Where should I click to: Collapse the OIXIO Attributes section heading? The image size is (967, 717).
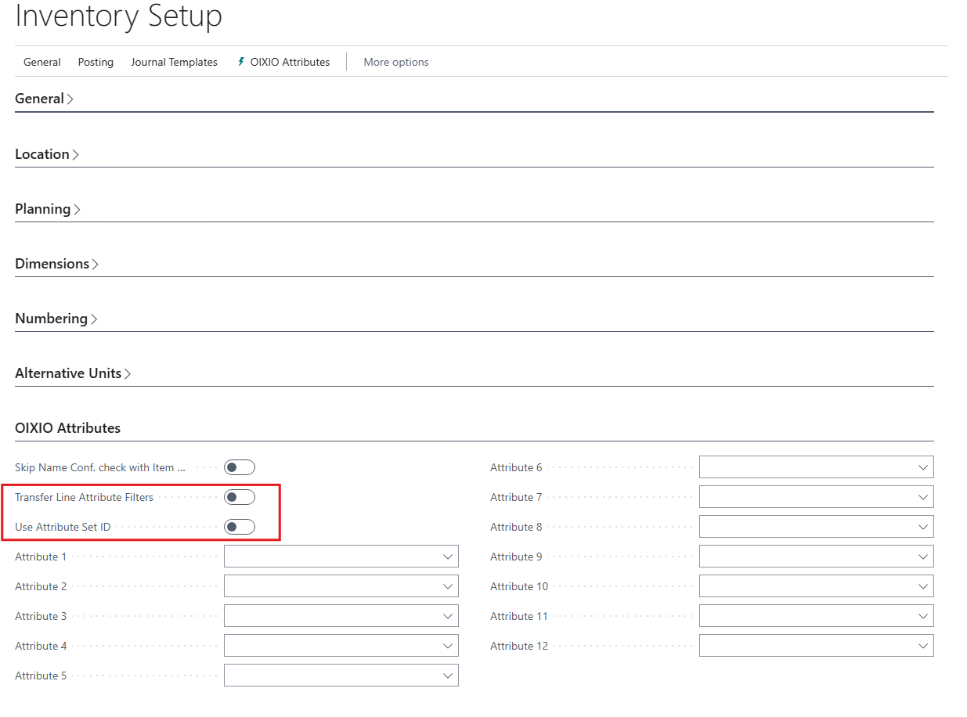tap(68, 428)
